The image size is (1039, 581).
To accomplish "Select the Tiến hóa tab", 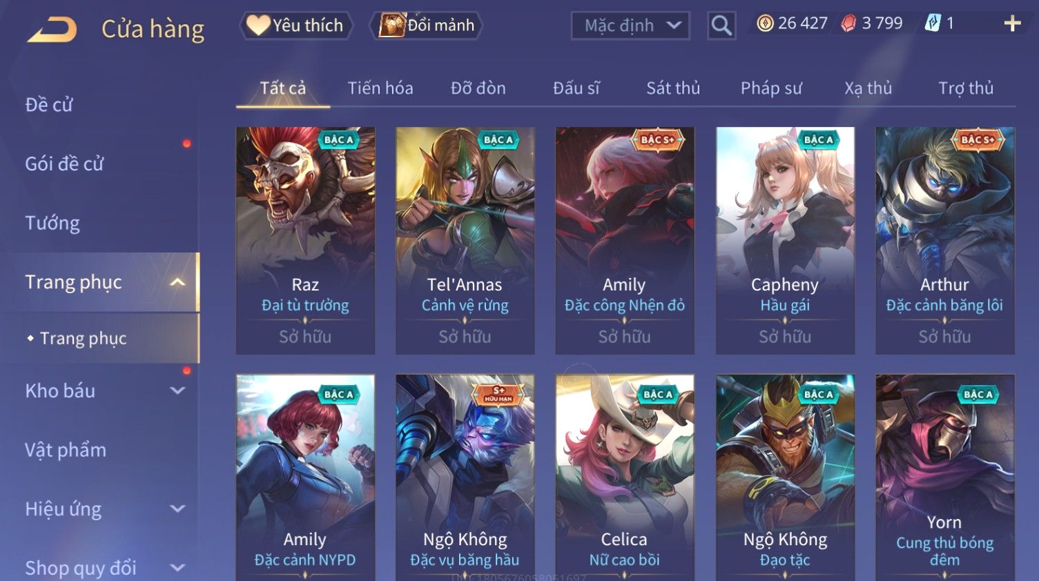I will 380,88.
